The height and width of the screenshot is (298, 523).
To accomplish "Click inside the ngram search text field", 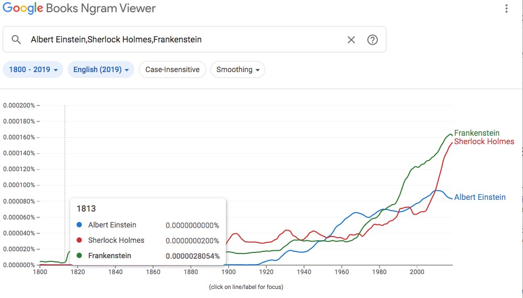I will 181,40.
